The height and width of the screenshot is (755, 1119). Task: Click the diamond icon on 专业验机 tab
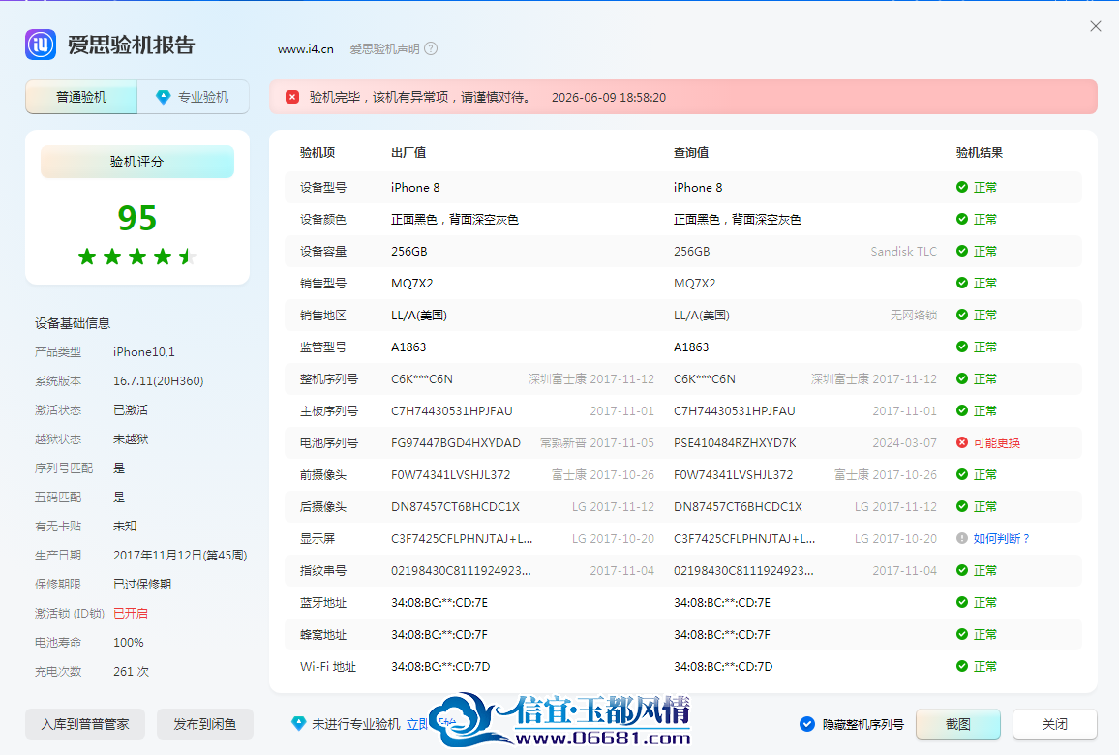pos(164,97)
